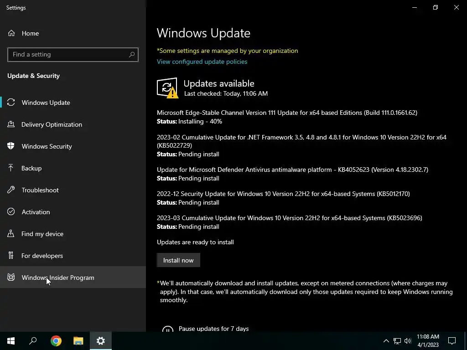Select Windows Update in the sidebar
This screenshot has width=467, height=350.
[x=73, y=103]
